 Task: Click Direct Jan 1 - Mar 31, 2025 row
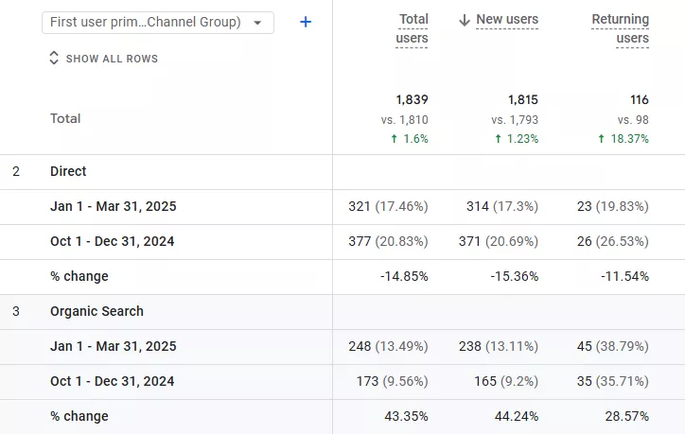(x=342, y=207)
